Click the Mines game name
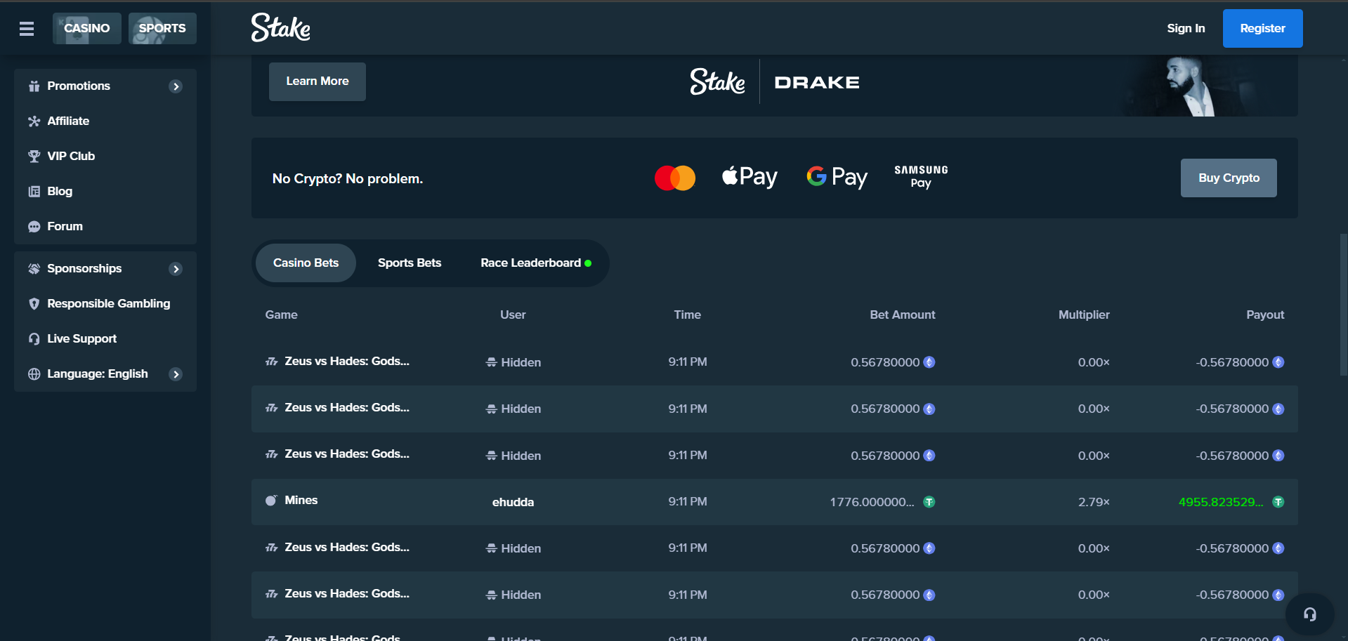1348x641 pixels. click(301, 501)
